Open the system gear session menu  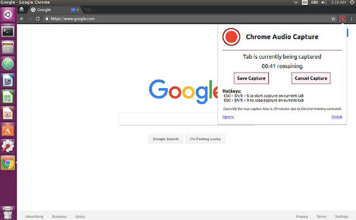352,2
